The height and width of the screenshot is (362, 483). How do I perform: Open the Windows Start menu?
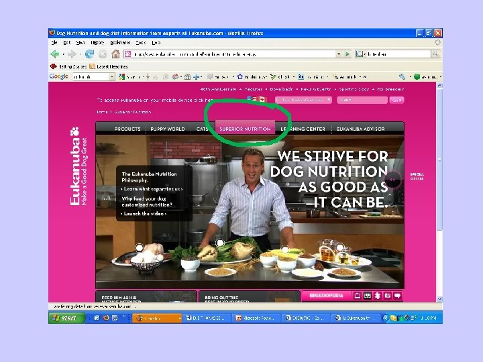pyautogui.click(x=67, y=318)
